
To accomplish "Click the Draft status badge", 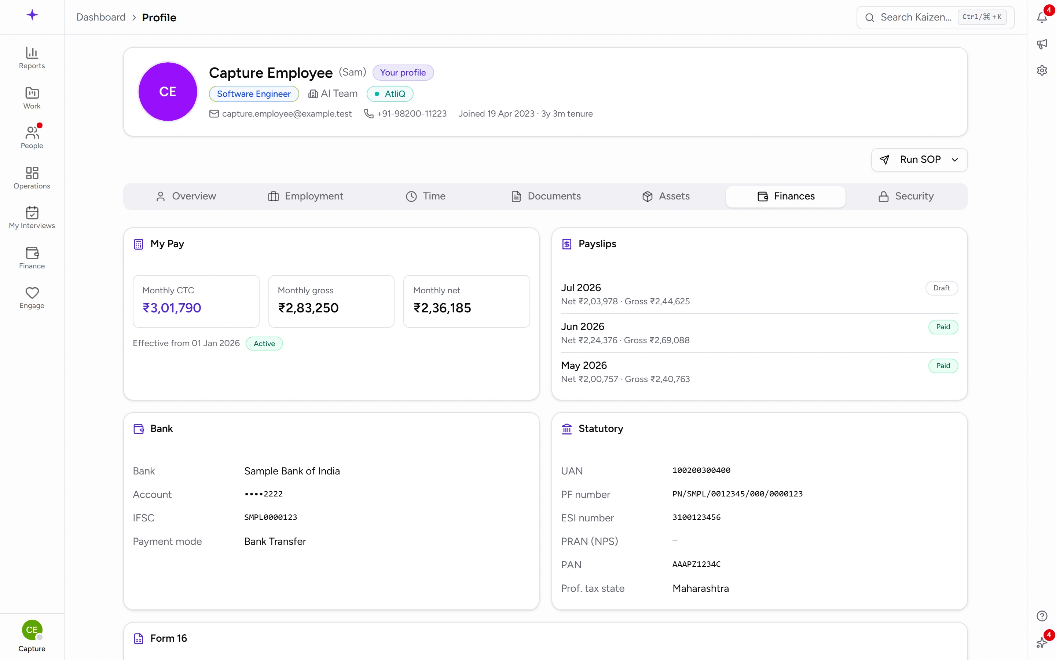I will pyautogui.click(x=942, y=288).
